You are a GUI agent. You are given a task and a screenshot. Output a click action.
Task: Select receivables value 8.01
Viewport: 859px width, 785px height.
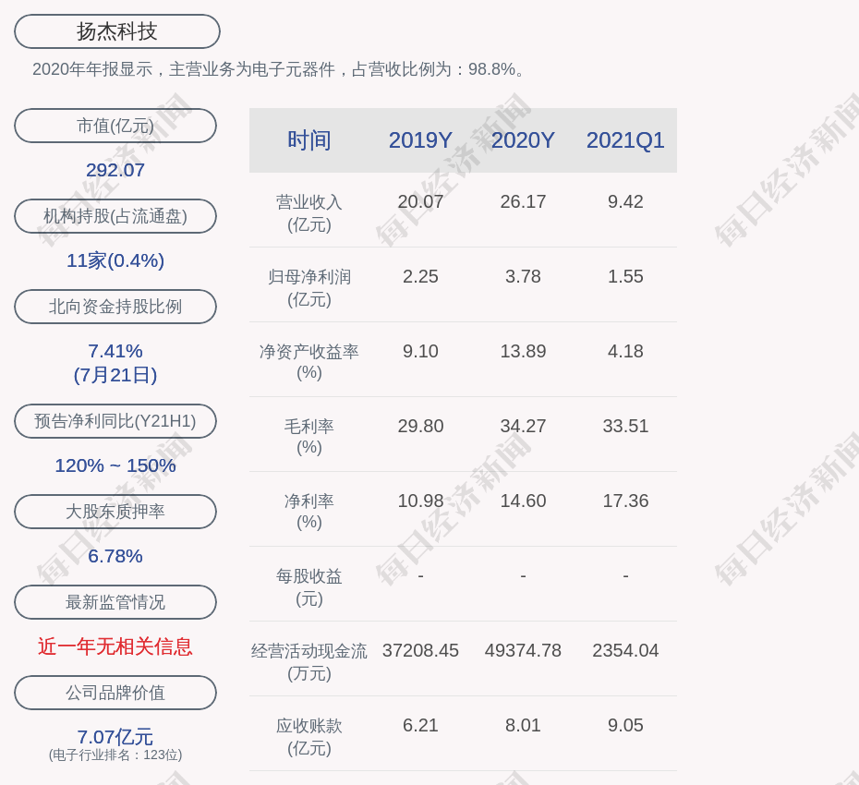[523, 725]
